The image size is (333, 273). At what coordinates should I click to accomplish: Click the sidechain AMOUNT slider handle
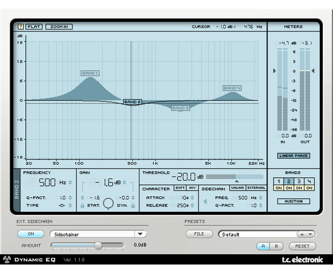[98, 246]
